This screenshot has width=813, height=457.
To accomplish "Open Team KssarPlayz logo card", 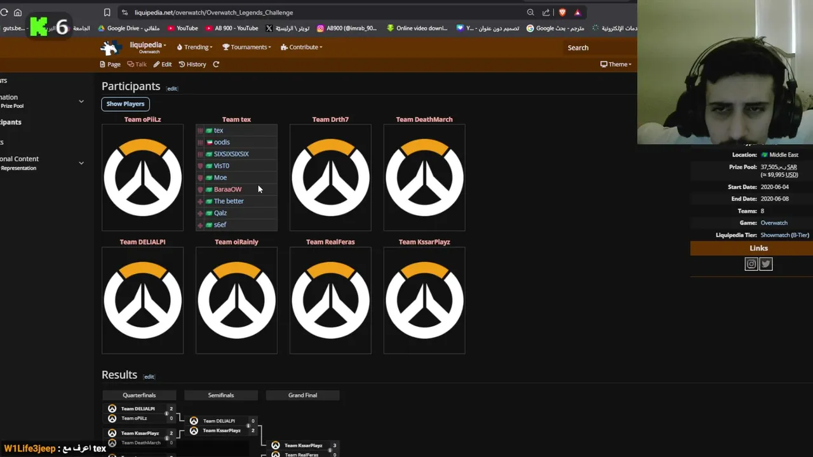I will [x=424, y=300].
